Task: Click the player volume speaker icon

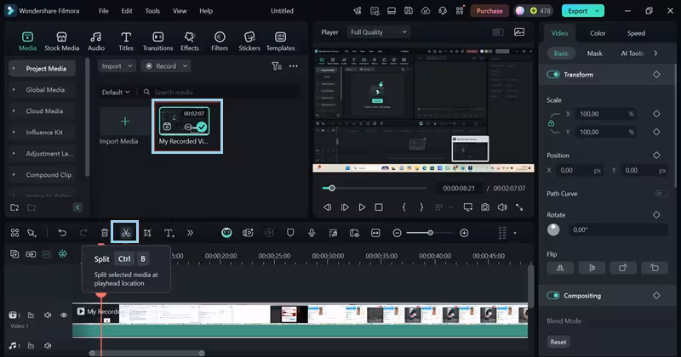Action: (502, 207)
